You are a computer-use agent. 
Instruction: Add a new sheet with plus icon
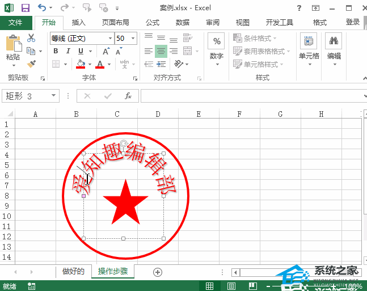tap(158, 272)
